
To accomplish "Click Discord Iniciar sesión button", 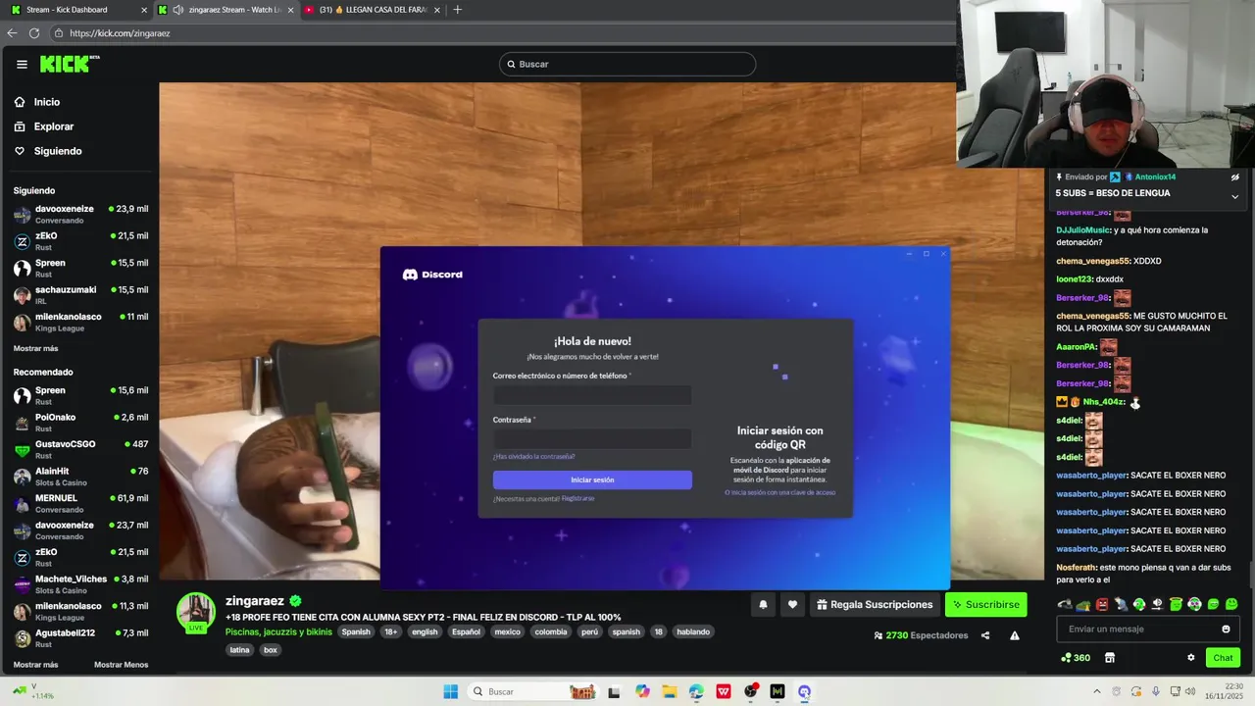I will 592,479.
